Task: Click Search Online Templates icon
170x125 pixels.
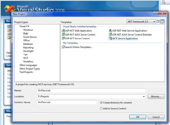Action: pyautogui.click(x=63, y=47)
